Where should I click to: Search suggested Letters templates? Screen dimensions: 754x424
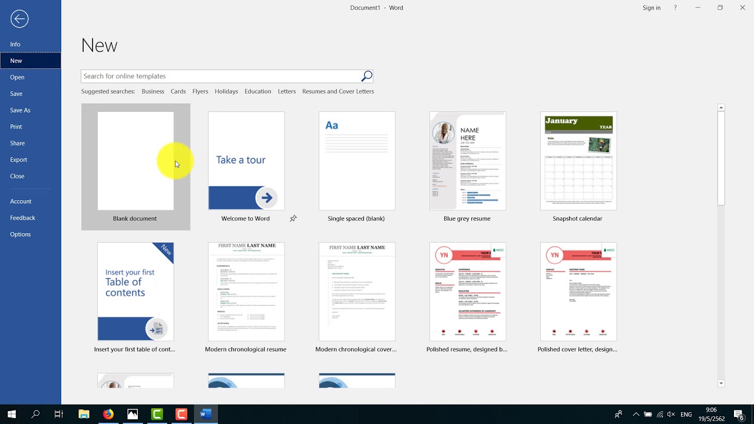(x=287, y=91)
